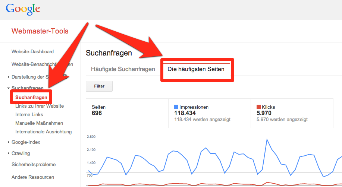Open Website-Benachrichtigungen in sidebar
This screenshot has height=187, width=342.
42,64
